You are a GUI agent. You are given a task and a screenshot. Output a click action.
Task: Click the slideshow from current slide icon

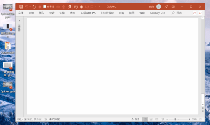[87, 7]
